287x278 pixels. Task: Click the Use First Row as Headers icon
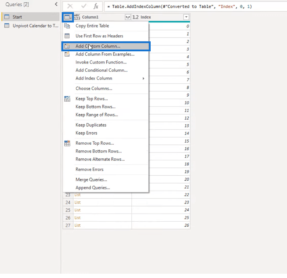tap(67, 36)
